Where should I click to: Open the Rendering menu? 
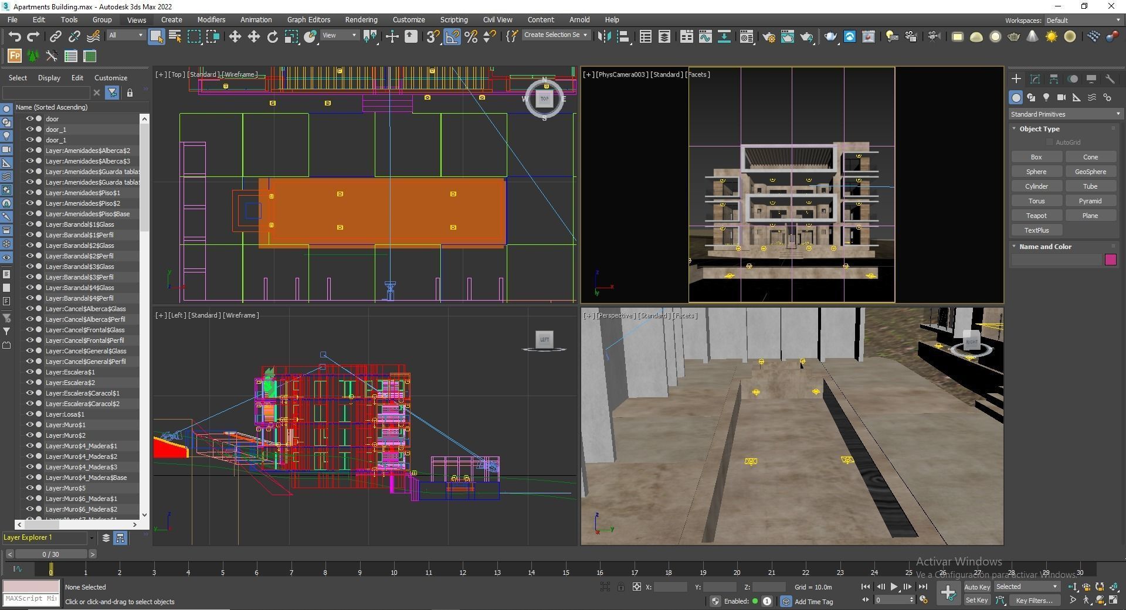pyautogui.click(x=361, y=20)
